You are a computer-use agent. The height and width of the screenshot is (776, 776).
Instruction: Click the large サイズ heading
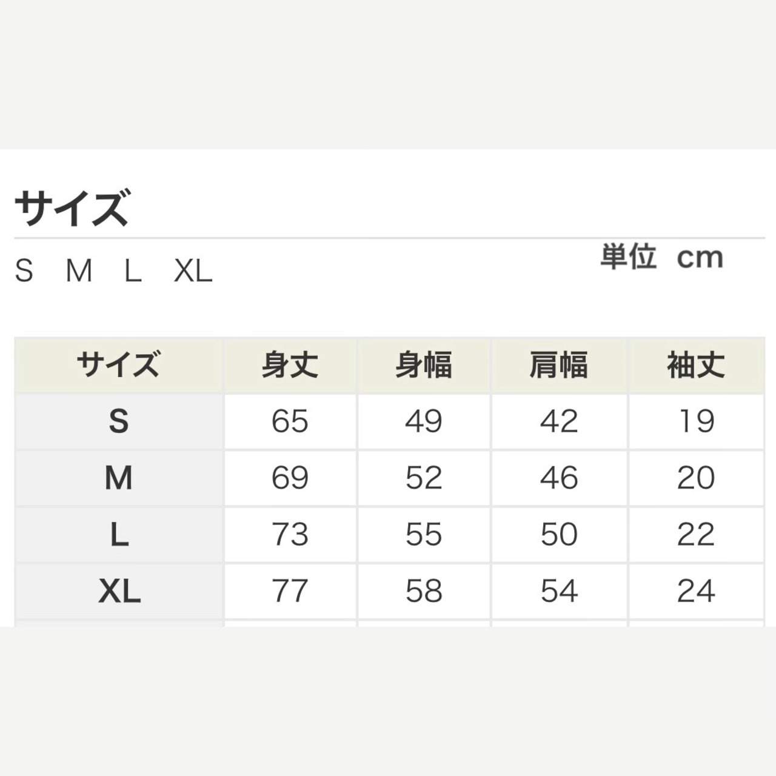72,208
